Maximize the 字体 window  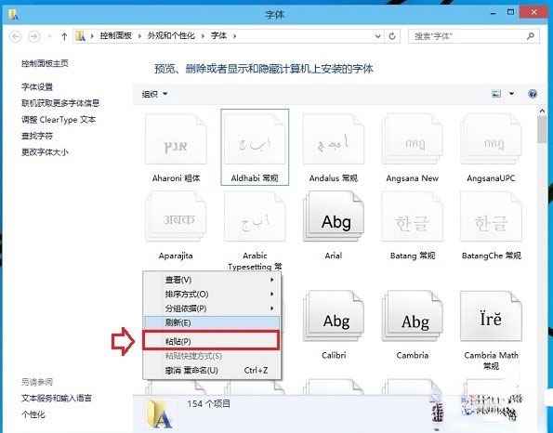510,12
